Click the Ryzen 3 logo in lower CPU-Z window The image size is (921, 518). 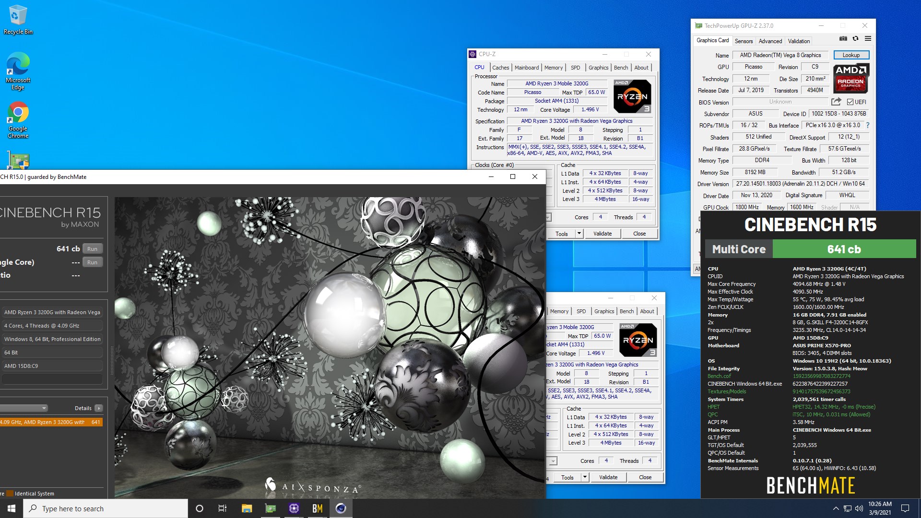pyautogui.click(x=638, y=340)
